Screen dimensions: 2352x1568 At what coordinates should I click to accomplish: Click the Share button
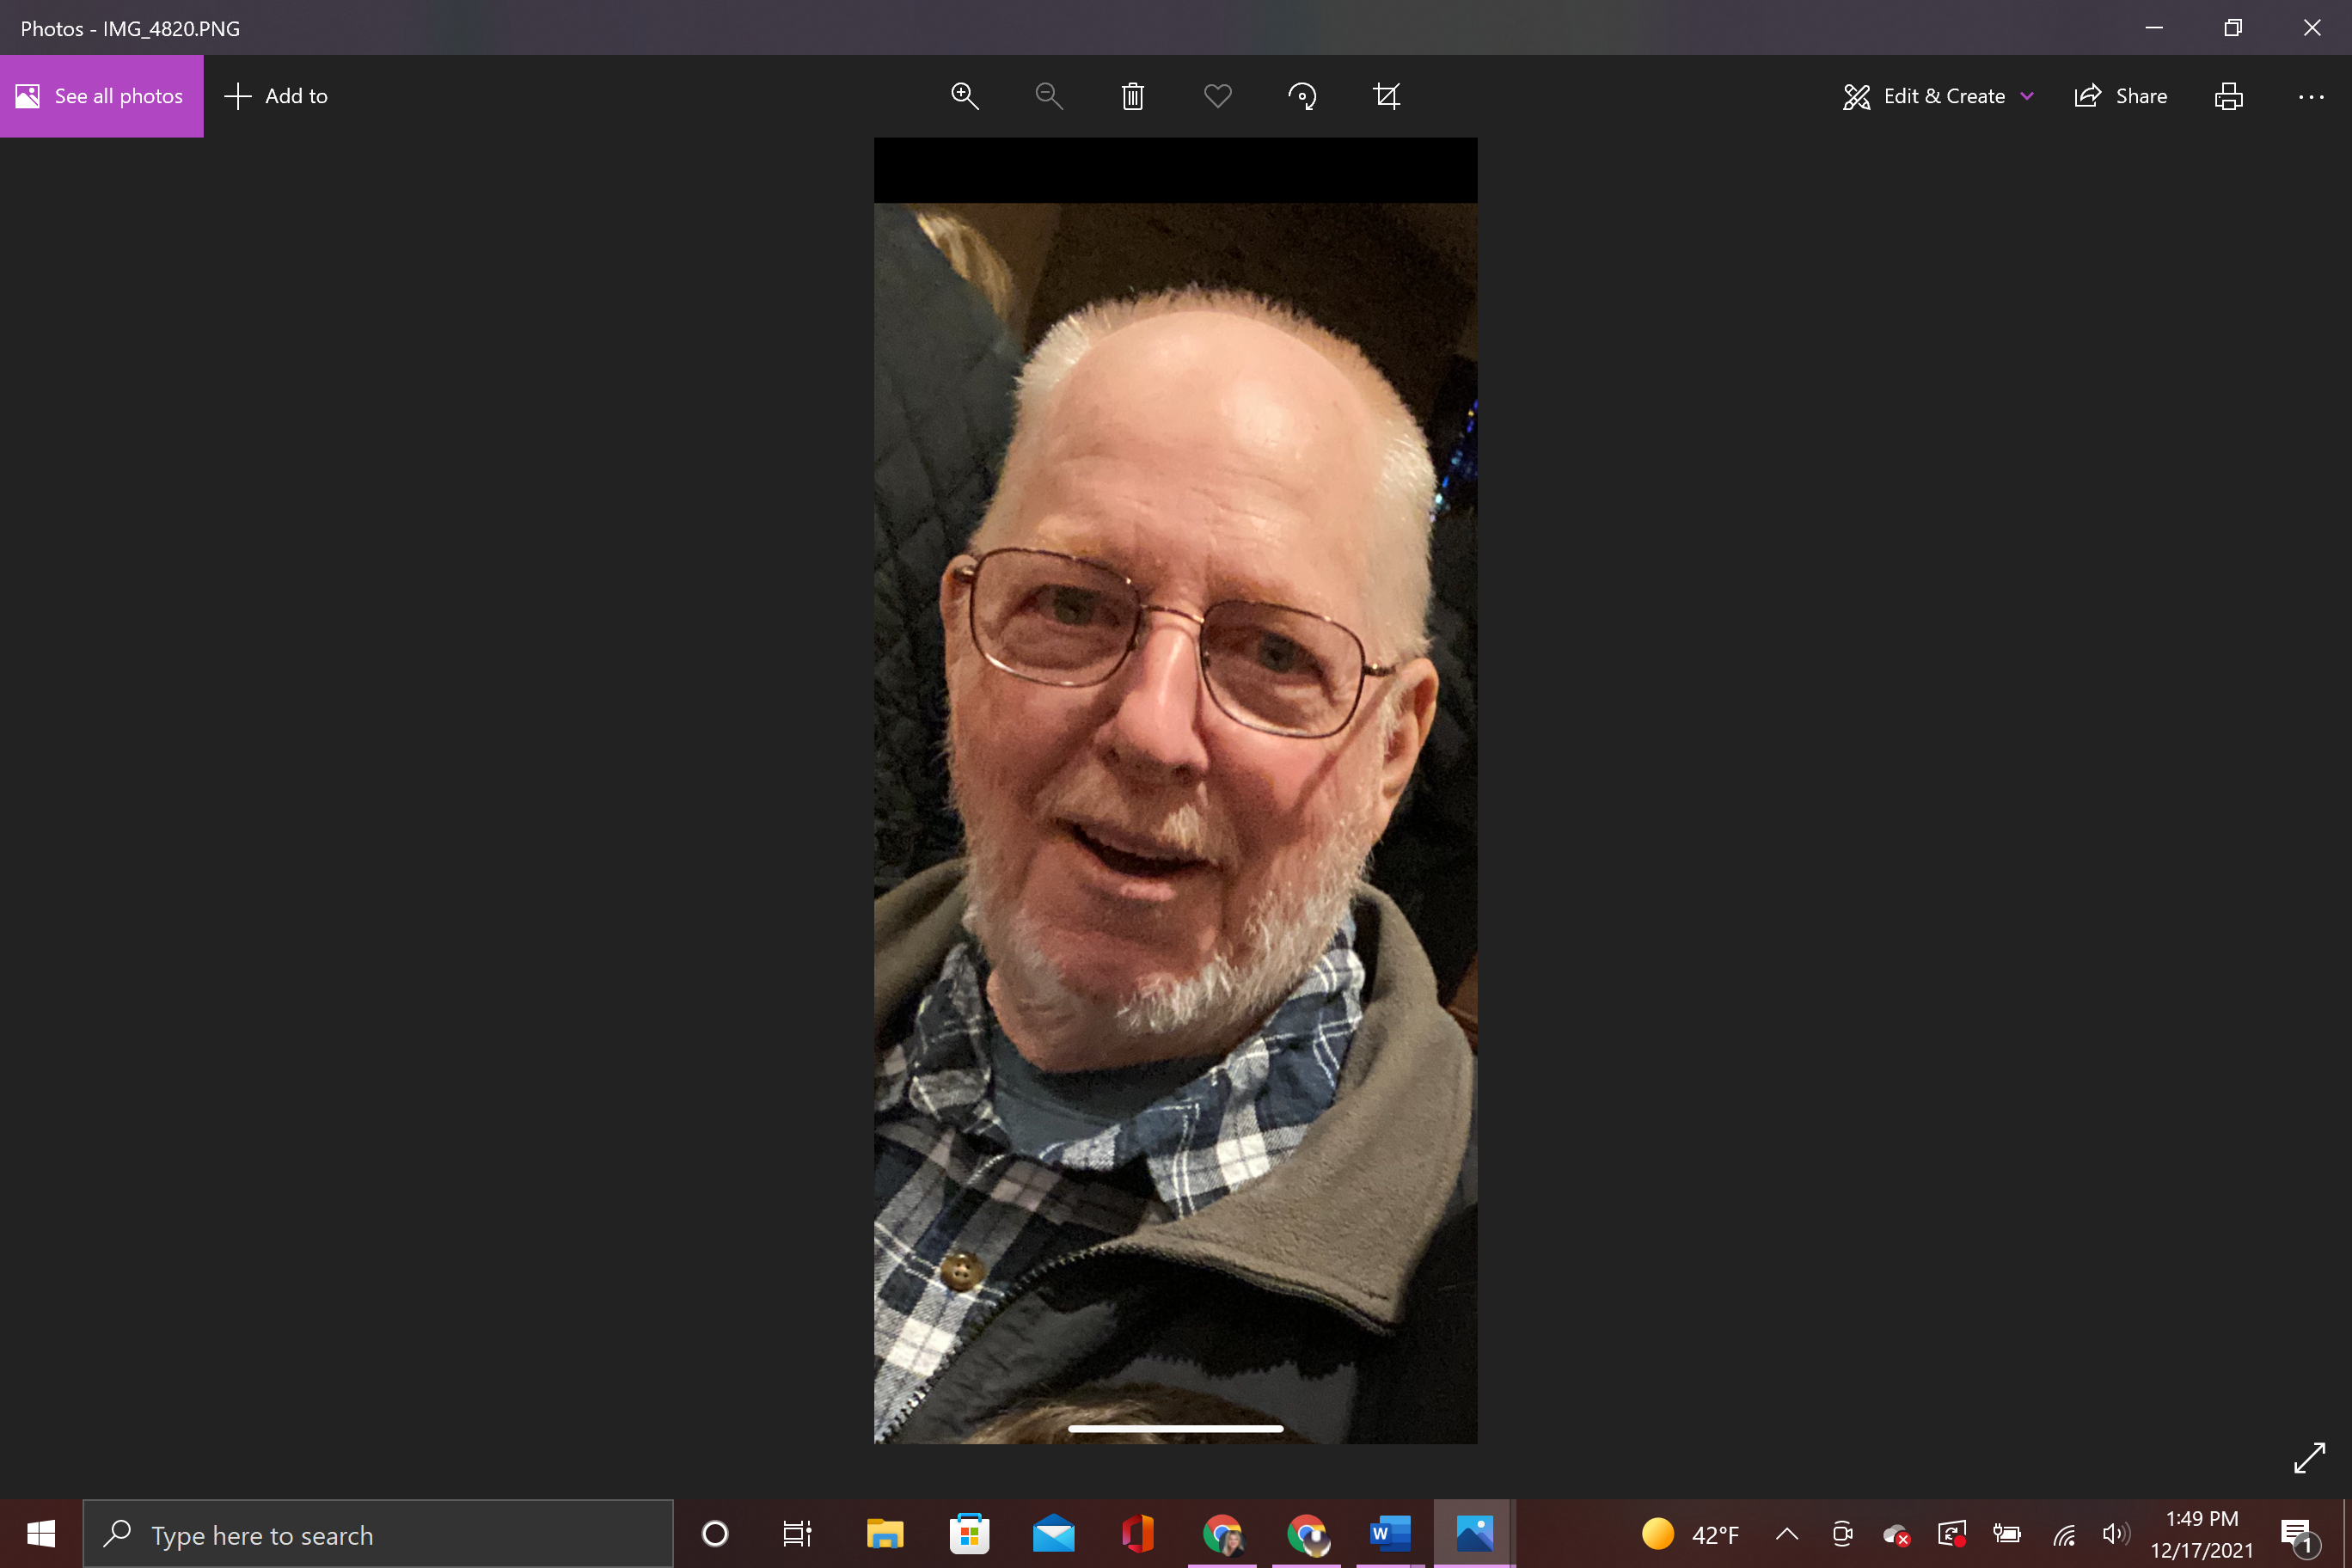(2121, 96)
